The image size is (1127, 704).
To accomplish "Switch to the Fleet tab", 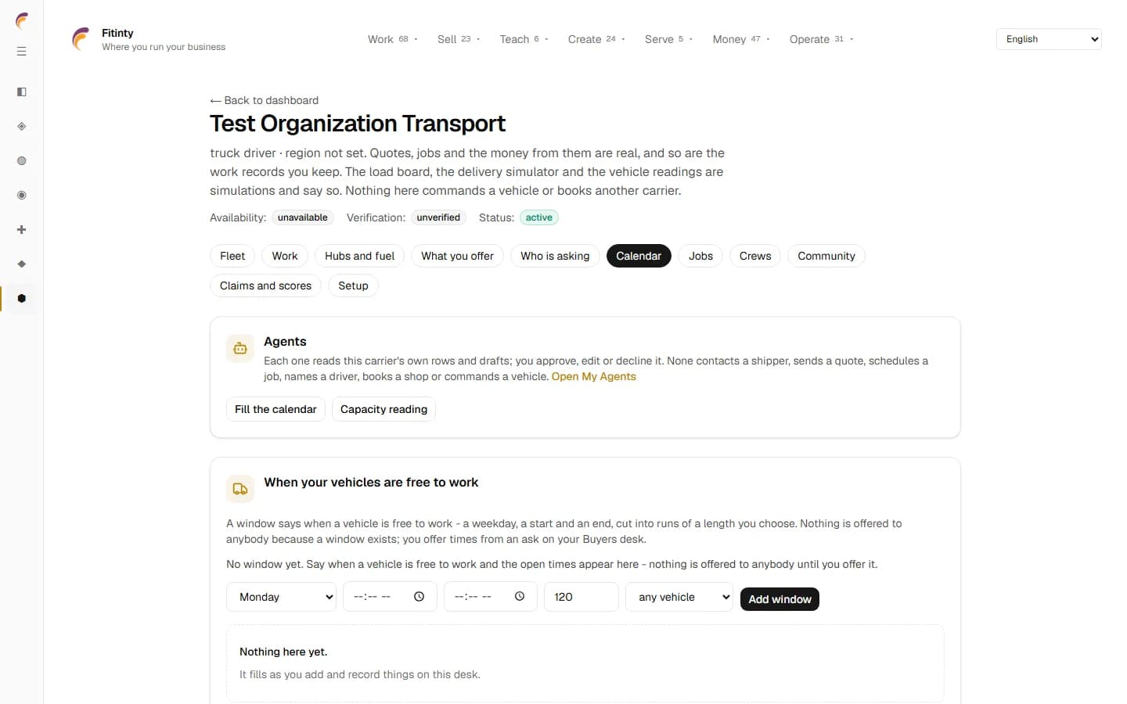I will pyautogui.click(x=232, y=256).
